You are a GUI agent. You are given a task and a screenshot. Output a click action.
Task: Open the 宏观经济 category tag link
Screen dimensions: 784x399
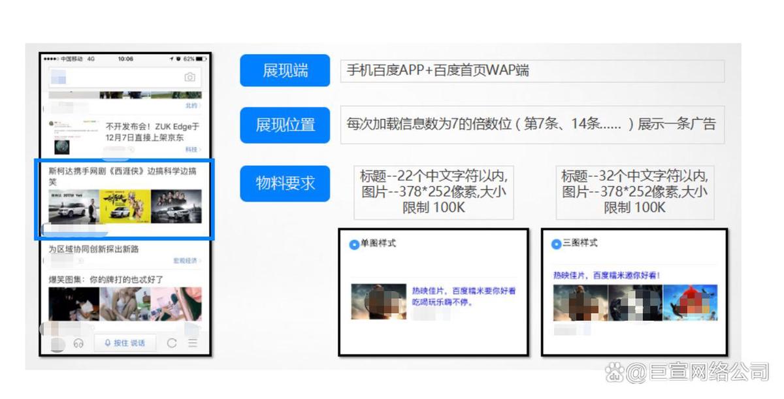click(x=187, y=261)
